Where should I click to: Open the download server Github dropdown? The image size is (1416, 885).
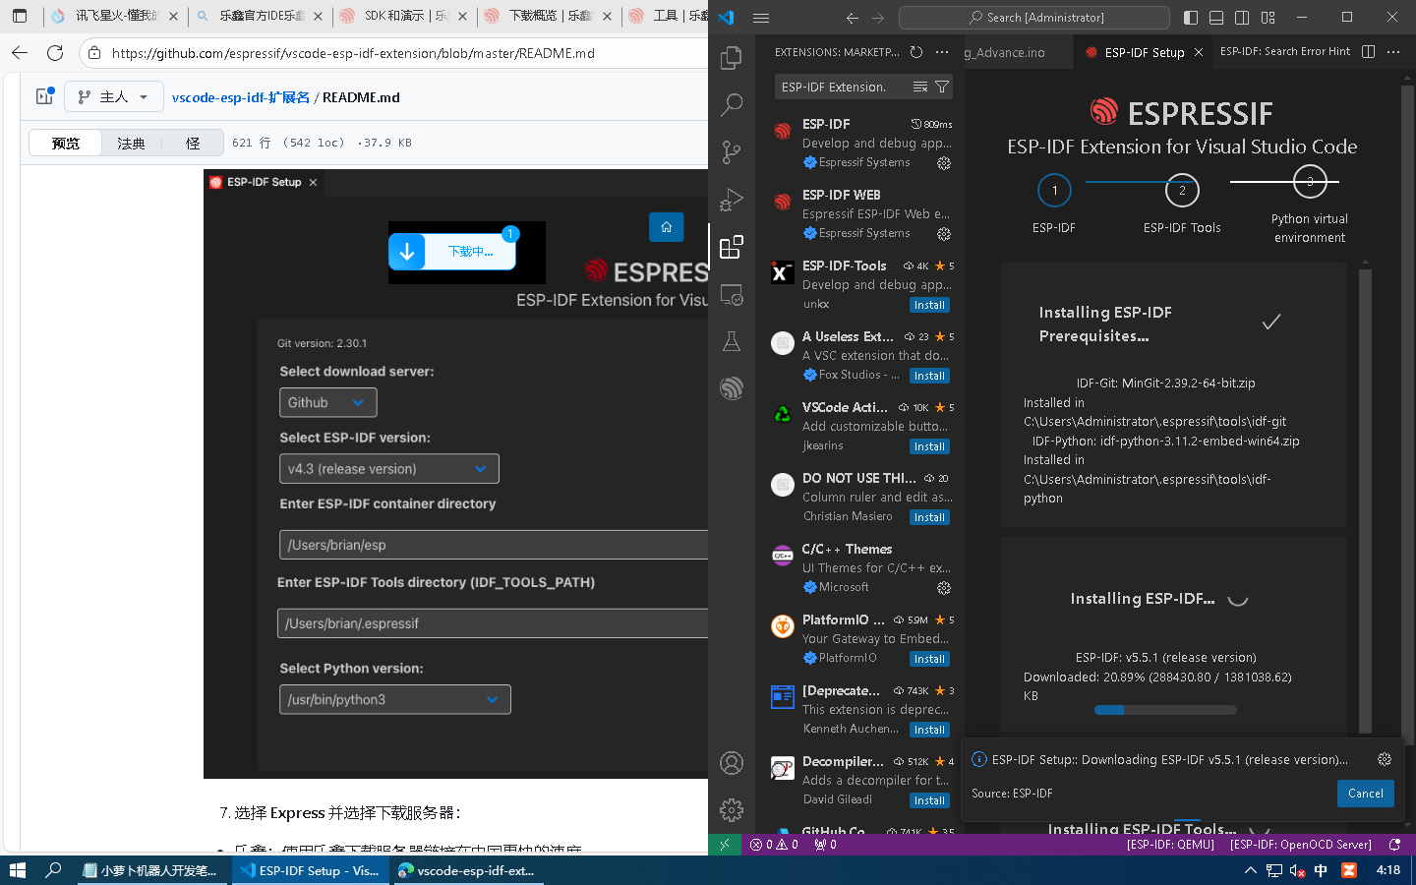tap(327, 402)
